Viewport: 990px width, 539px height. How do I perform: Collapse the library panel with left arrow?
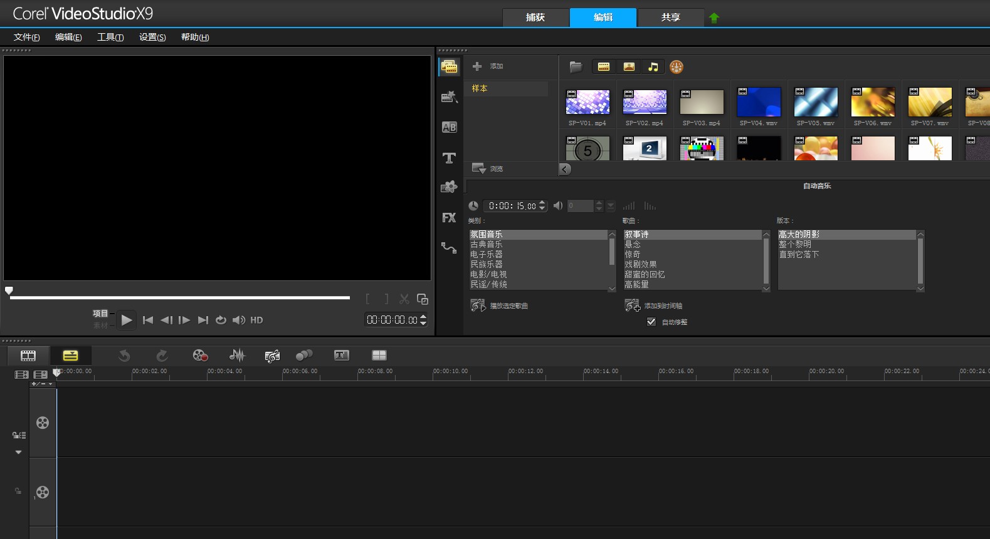coord(565,169)
